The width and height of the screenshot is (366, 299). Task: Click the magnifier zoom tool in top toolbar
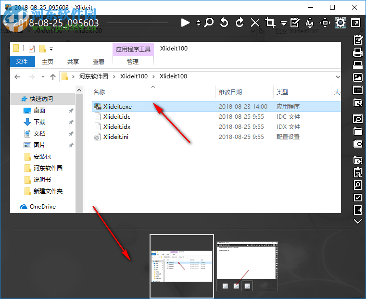click(x=209, y=23)
